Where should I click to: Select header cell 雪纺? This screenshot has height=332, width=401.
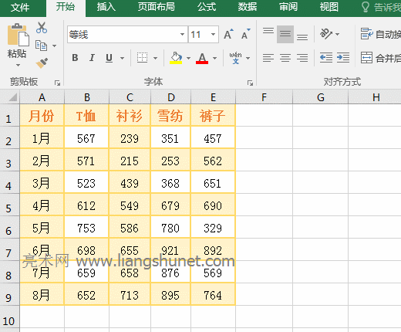170,115
